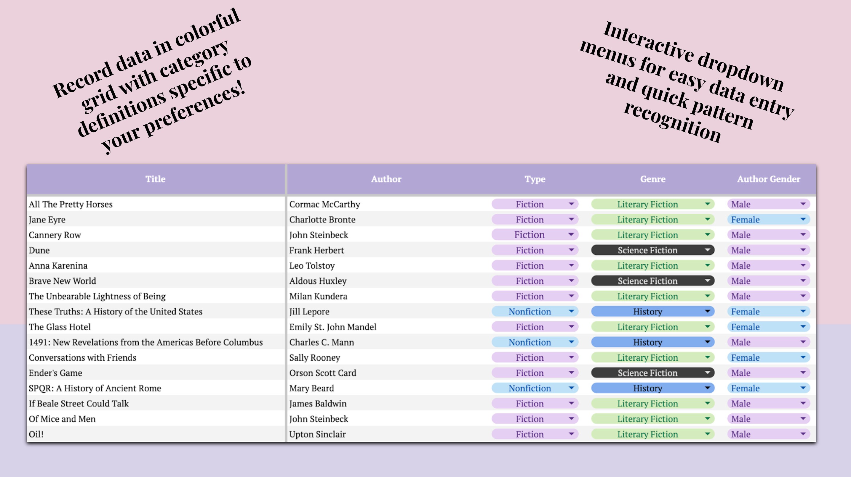Select the 'Cannery Row' title cell

(156, 235)
